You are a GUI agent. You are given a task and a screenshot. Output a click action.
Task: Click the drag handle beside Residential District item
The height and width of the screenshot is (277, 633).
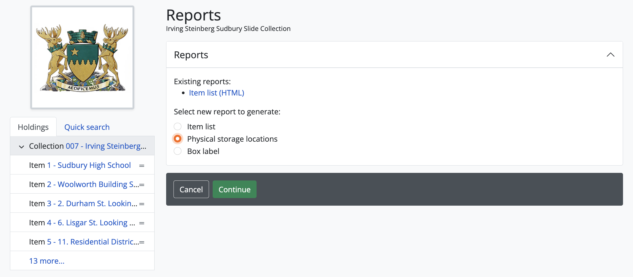click(x=142, y=242)
